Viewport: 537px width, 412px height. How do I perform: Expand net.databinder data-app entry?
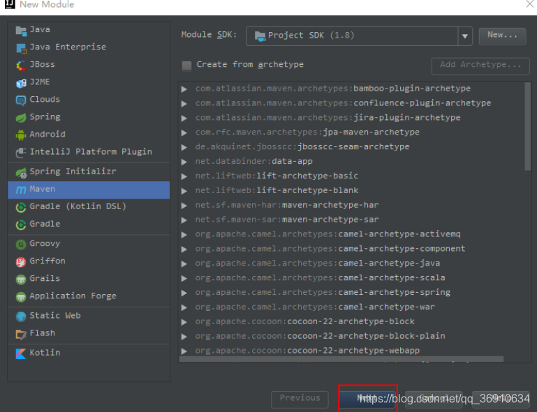[x=184, y=162]
